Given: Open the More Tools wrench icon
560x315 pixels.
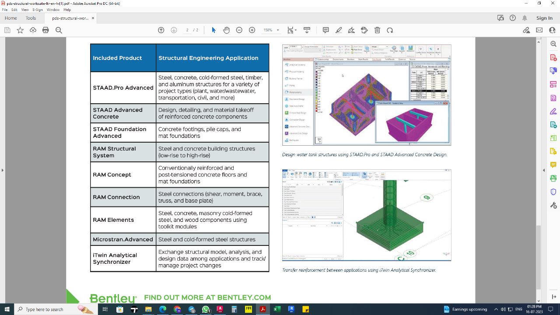Looking at the screenshot, I should point(553,205).
